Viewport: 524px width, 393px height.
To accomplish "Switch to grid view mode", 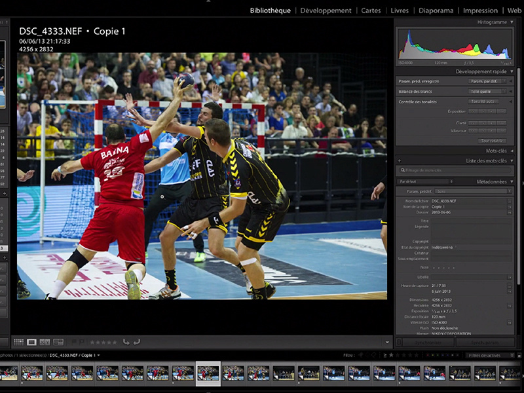I will [x=18, y=342].
